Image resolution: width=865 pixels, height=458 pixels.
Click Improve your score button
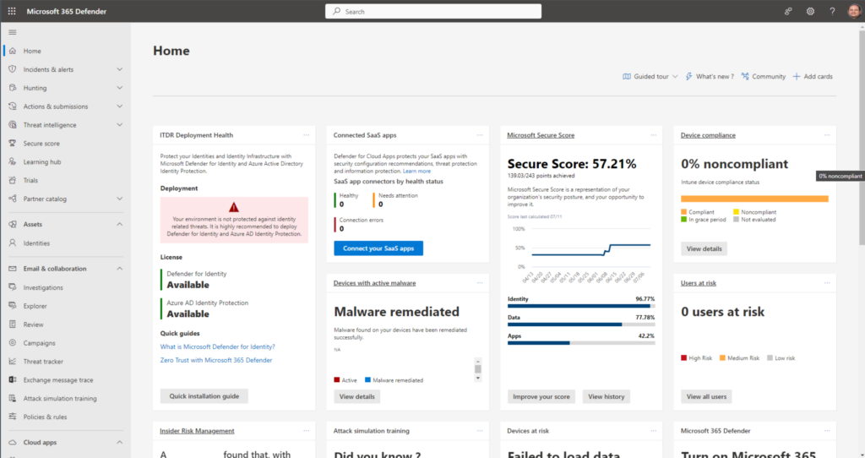click(541, 396)
